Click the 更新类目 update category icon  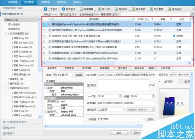(x=133, y=9)
